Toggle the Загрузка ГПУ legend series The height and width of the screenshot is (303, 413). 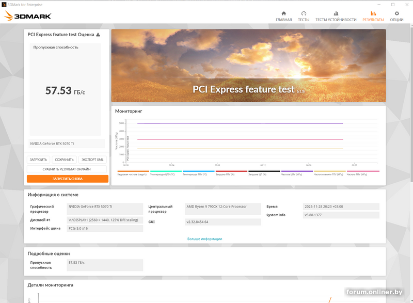click(231, 174)
